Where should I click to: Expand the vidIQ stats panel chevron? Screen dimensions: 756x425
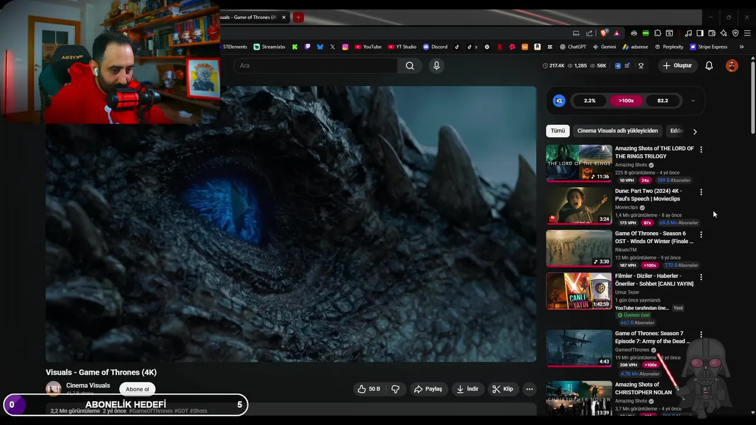(x=693, y=101)
